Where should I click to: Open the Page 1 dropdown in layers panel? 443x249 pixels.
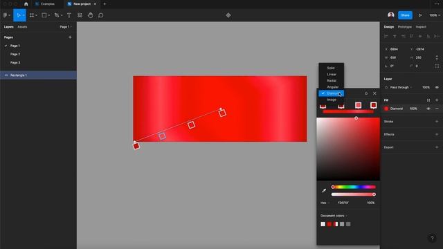click(66, 27)
